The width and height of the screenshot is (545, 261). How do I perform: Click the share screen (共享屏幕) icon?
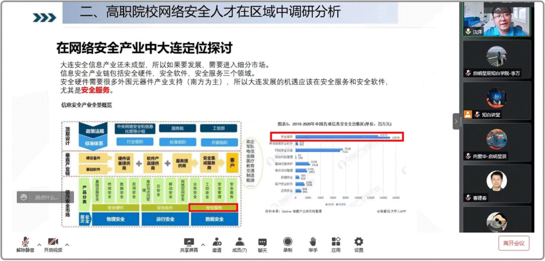click(x=189, y=243)
